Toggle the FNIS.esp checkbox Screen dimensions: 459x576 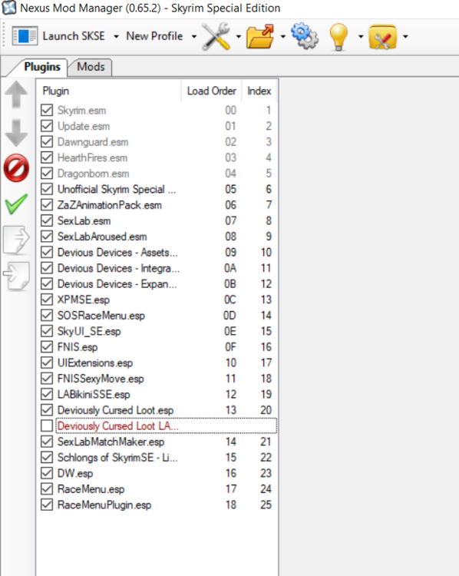click(47, 347)
